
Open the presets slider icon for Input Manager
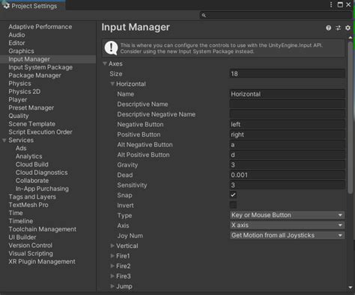[x=338, y=28]
